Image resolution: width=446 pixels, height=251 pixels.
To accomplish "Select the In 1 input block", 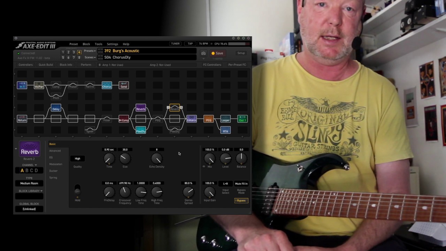I will coord(22,85).
